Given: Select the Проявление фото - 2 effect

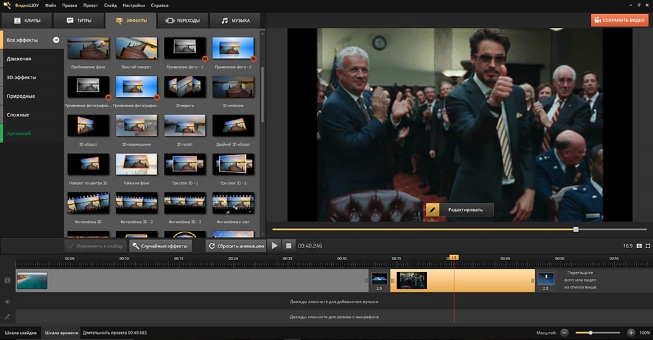Looking at the screenshot, I should click(x=233, y=48).
